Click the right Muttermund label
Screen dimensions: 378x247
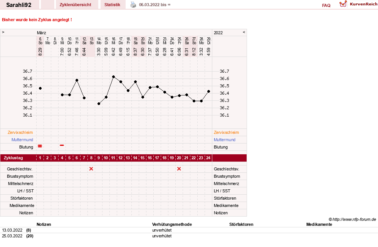tap(224, 140)
